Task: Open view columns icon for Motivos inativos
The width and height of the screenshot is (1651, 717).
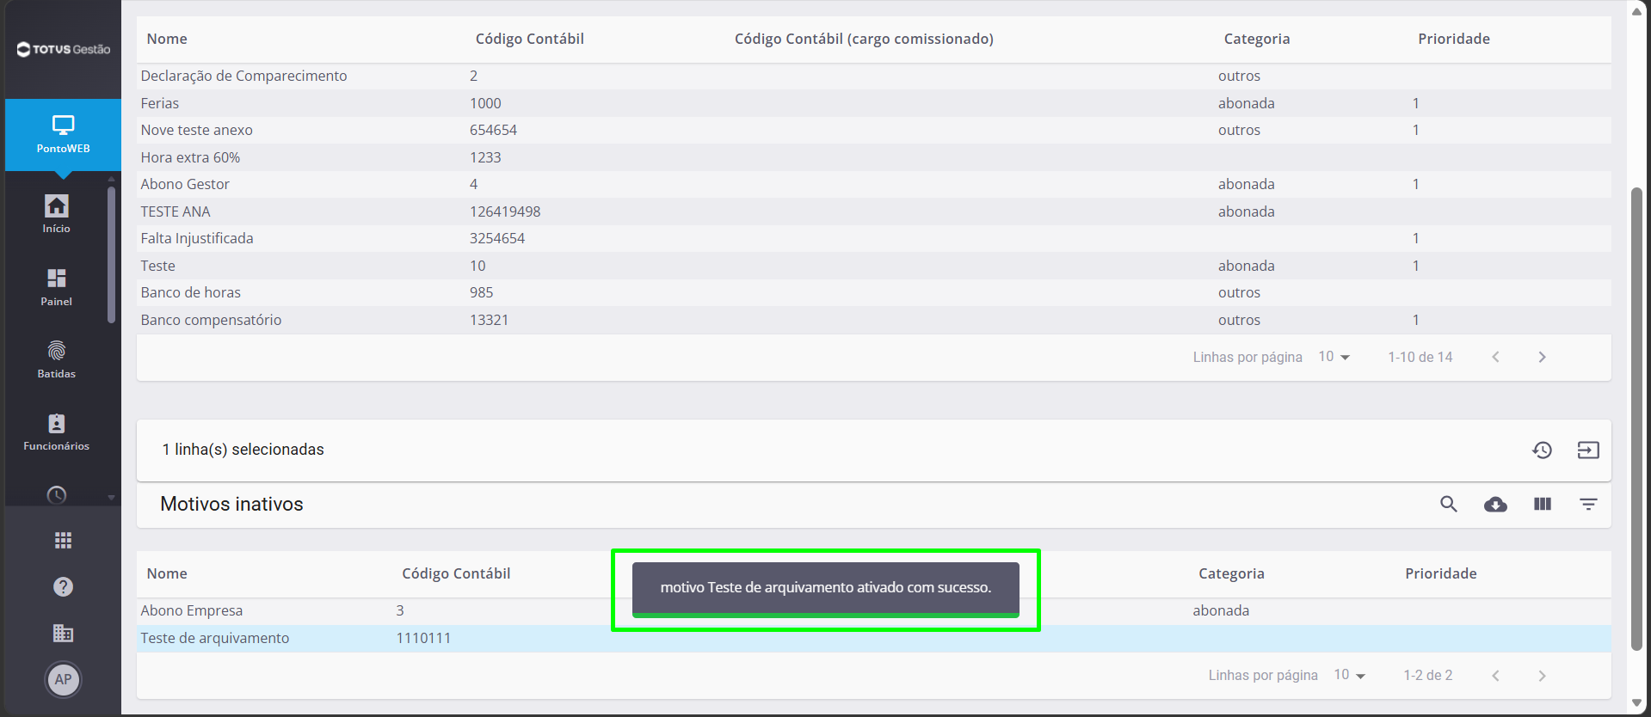Action: 1543,505
